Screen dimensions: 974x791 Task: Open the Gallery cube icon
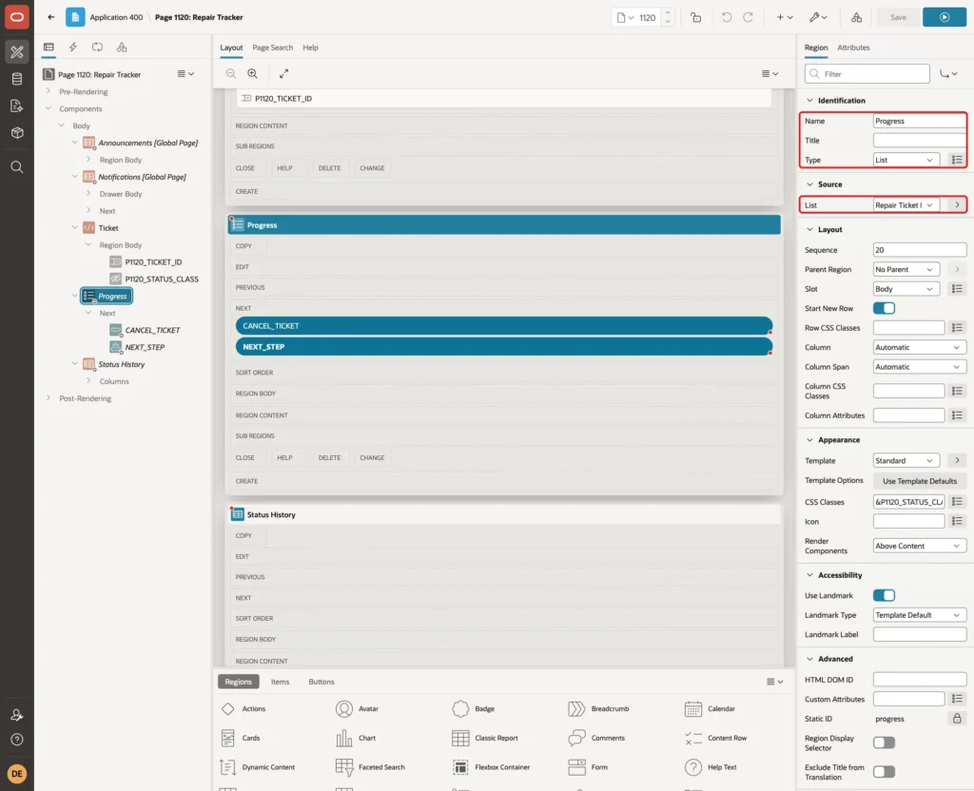(17, 133)
